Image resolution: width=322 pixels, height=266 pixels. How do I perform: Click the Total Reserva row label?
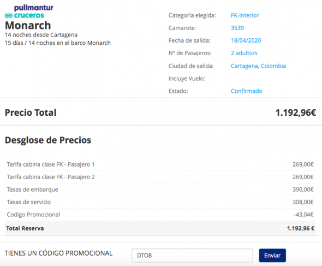coord(25,228)
